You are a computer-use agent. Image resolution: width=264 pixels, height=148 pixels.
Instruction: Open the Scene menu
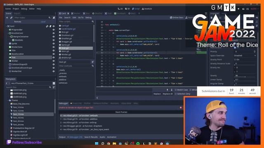click(x=8, y=9)
